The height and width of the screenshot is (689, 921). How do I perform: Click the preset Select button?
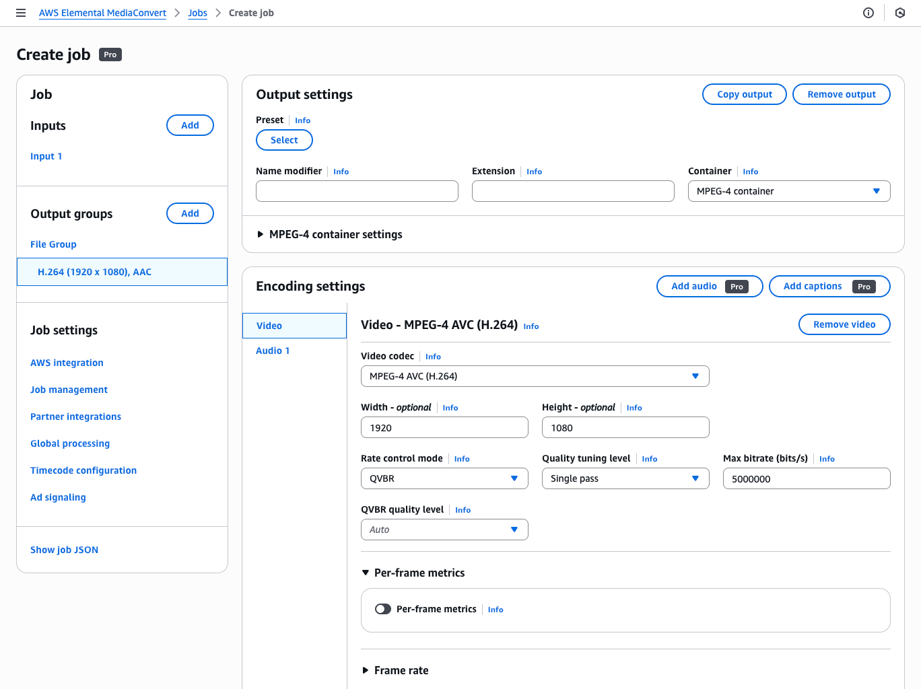coord(284,140)
